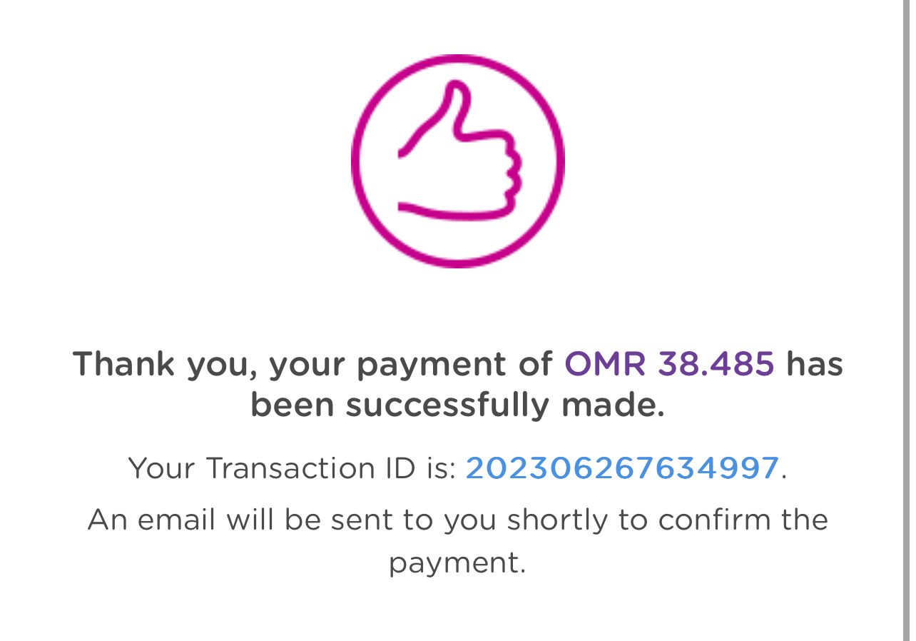Click the word "email" in the confirmation note
The image size is (916, 641).
(x=176, y=519)
